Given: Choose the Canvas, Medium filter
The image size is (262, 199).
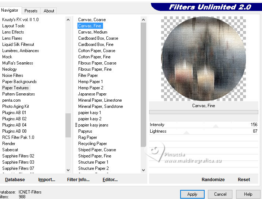Looking at the screenshot, I should click(x=93, y=32).
